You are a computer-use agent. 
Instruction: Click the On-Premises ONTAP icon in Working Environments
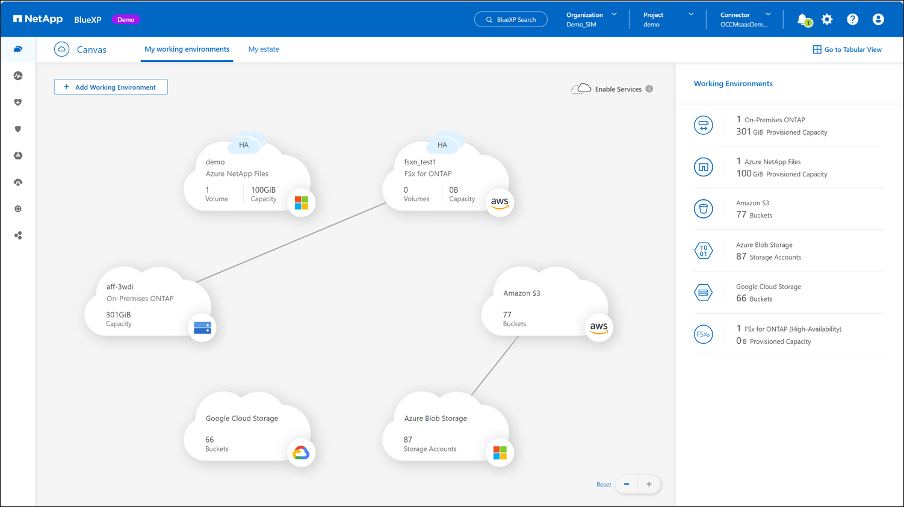(703, 125)
